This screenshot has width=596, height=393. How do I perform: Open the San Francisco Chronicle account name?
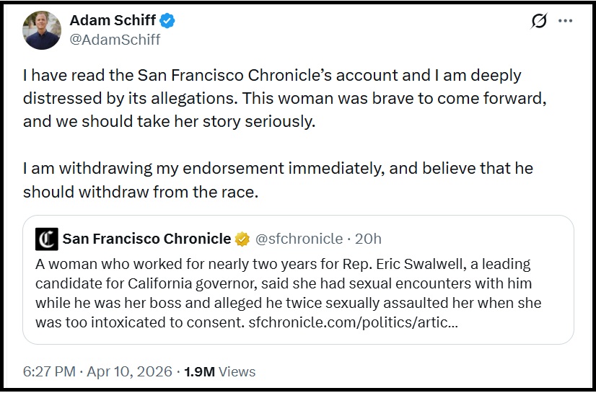[x=146, y=239]
